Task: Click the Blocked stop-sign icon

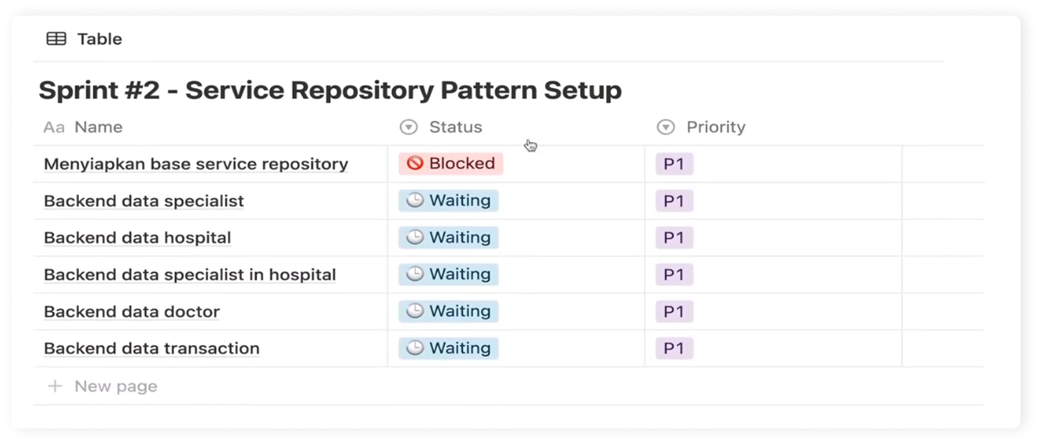Action: 415,163
